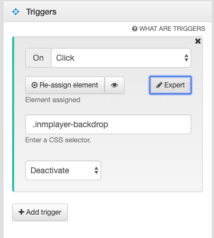
Task: Click the Enter a CSS selector hint
Action: click(58, 140)
